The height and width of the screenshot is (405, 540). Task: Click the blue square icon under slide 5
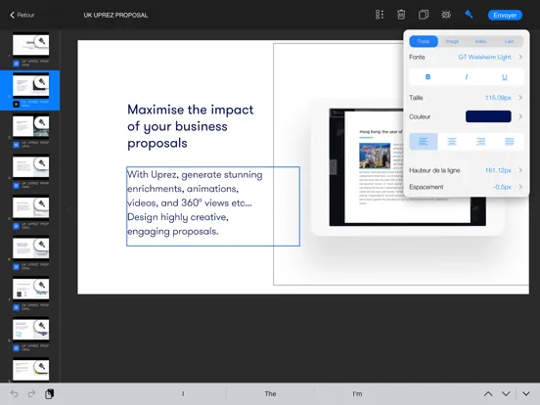pos(16,226)
